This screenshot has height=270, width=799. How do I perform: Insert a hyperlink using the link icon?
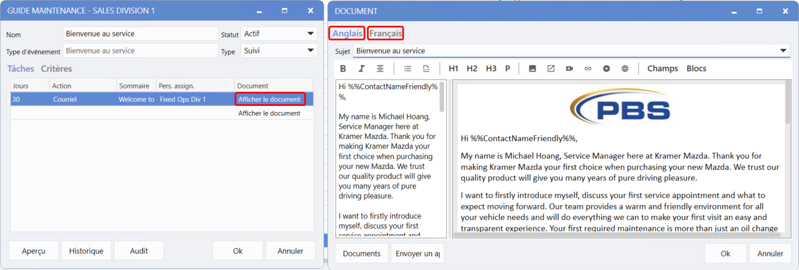click(588, 68)
